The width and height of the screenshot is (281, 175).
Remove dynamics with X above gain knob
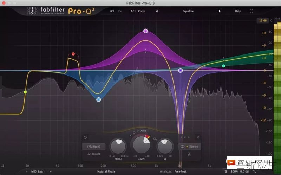(x=130, y=136)
